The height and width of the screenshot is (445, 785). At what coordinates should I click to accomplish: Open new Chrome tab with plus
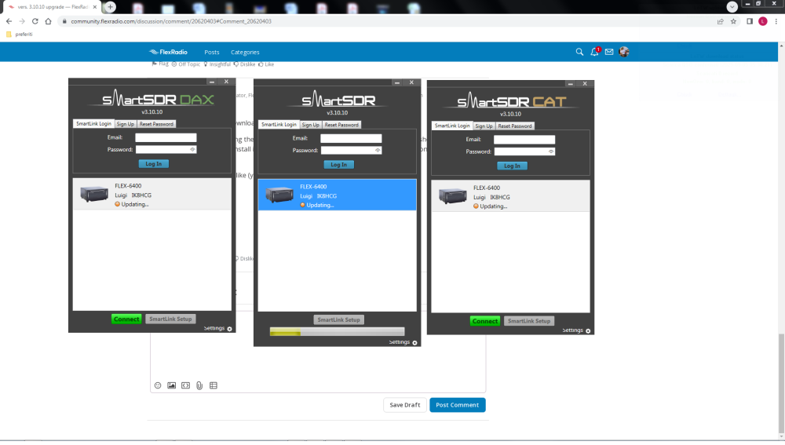point(110,7)
